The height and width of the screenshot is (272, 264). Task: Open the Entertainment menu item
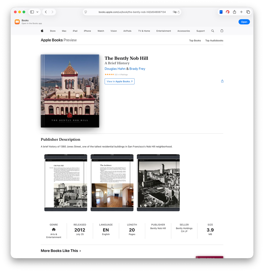163,31
